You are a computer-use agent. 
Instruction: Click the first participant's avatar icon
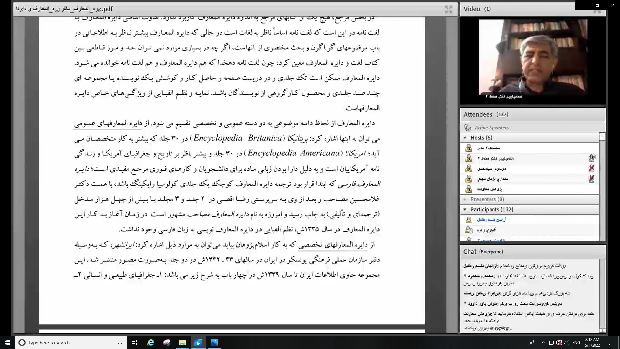[469, 220]
